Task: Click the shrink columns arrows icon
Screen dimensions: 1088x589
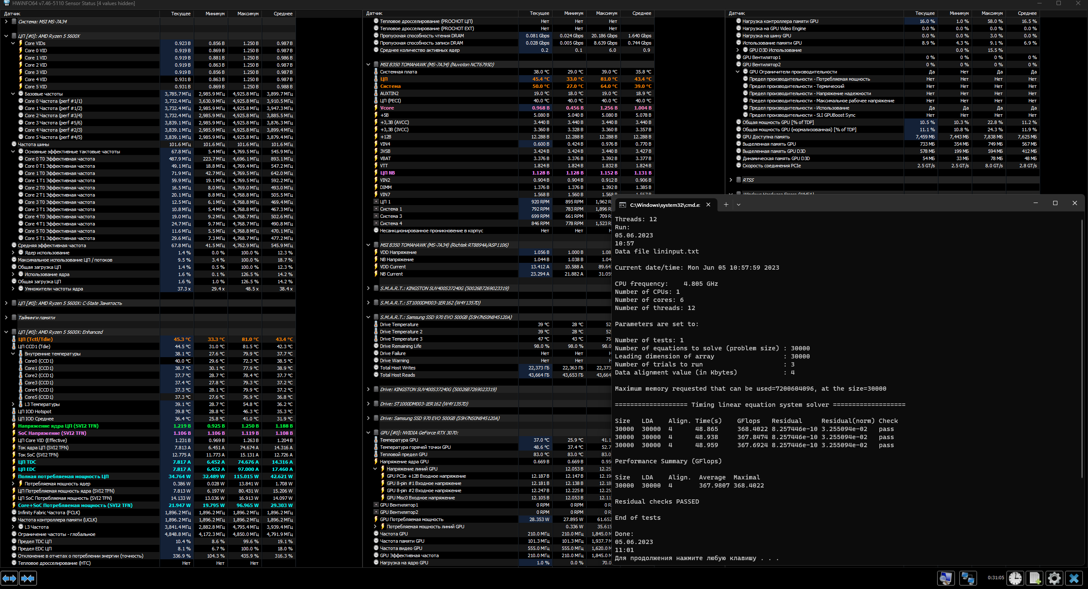Action: point(28,578)
